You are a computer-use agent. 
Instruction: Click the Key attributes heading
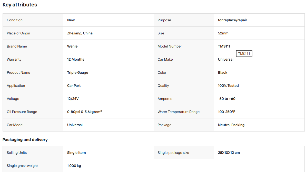(20, 5)
